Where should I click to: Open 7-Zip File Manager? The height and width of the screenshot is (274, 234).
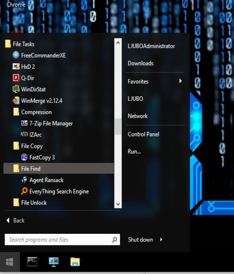[59, 123]
